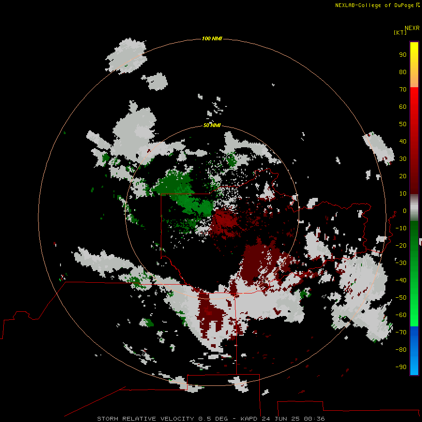The image size is (422, 422).
Task: Click the bright red color bar segment
Action: (x=414, y=108)
